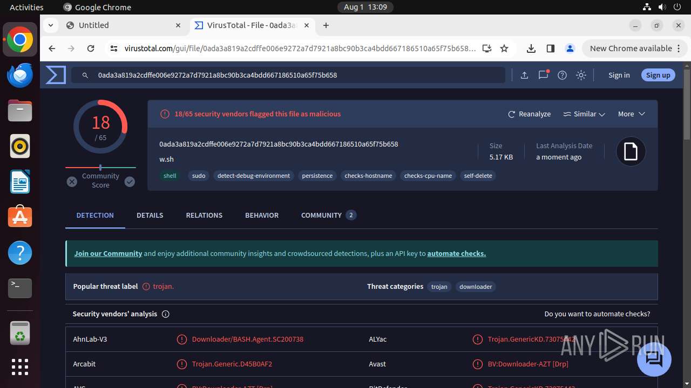
Task: Reload the page
Action: 91,48
